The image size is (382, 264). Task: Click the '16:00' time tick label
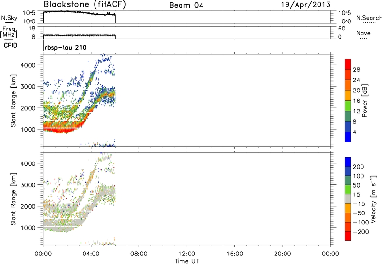point(234,254)
